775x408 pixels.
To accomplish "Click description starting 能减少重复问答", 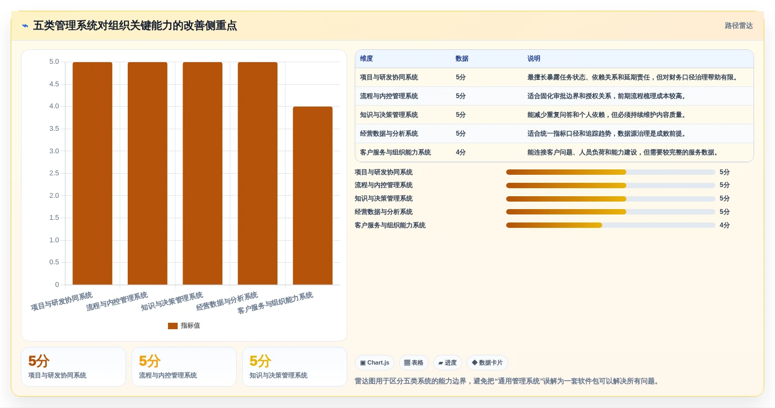I will pyautogui.click(x=608, y=115).
